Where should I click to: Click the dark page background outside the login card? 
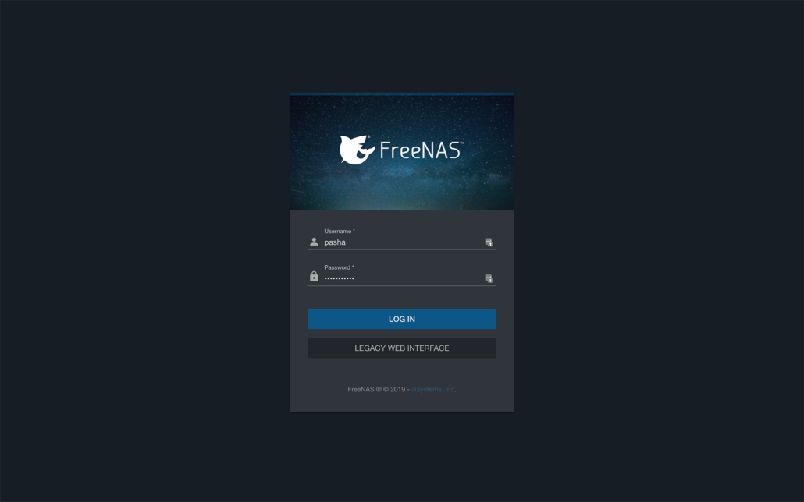[144, 251]
